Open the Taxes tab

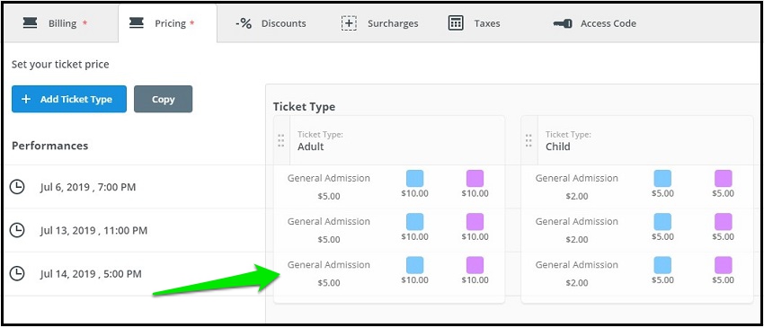click(x=474, y=23)
